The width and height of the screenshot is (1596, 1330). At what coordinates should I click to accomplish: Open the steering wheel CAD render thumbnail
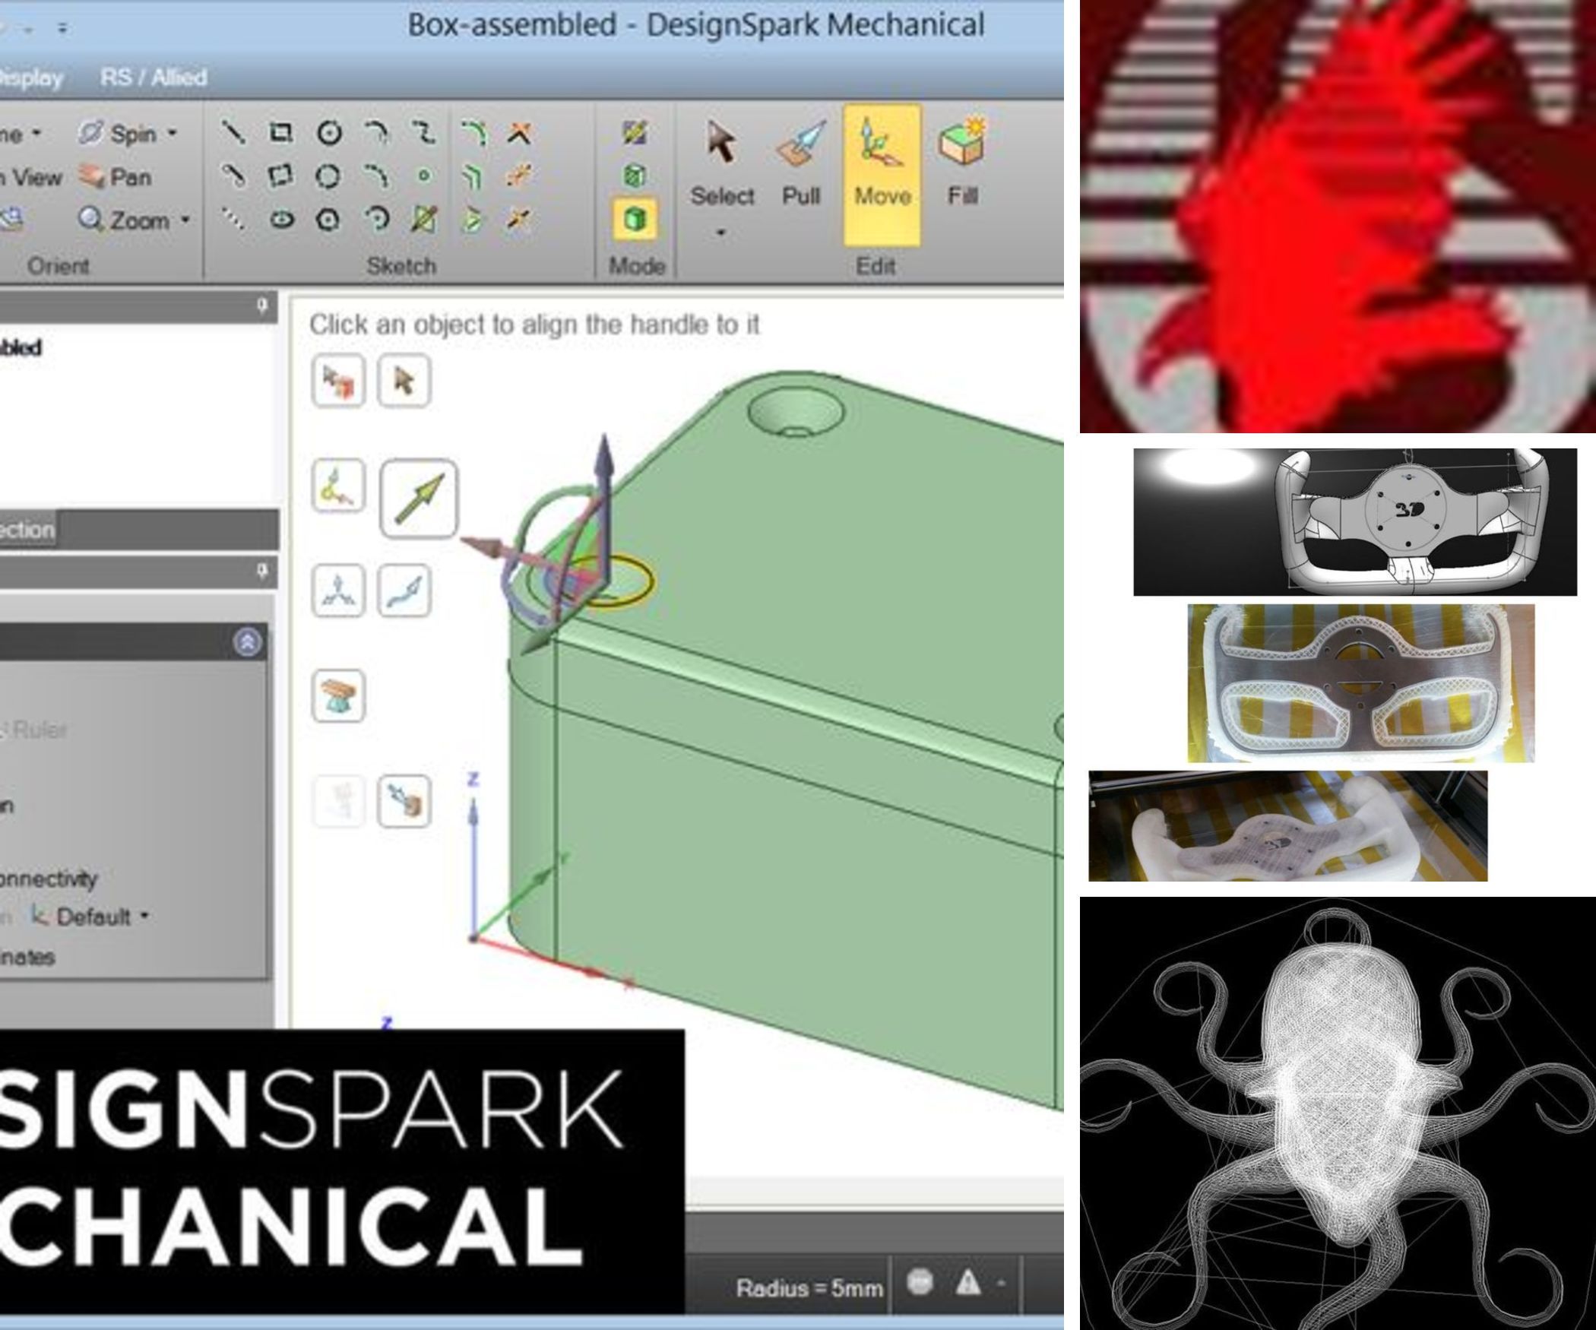[x=1355, y=521]
